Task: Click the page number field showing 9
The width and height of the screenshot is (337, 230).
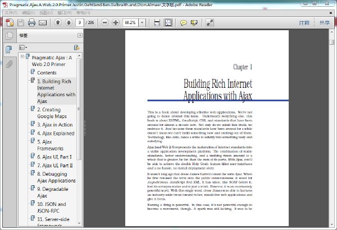Action: [80, 22]
